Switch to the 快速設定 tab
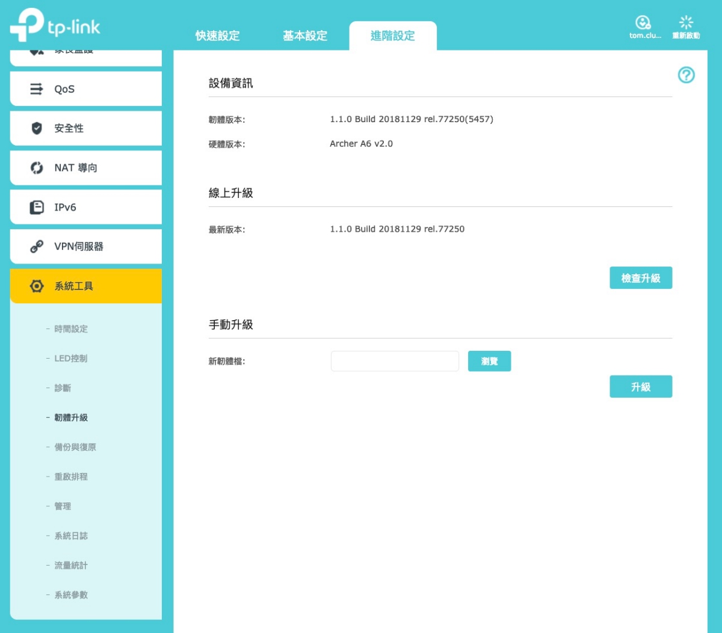This screenshot has height=633, width=722. pyautogui.click(x=217, y=36)
